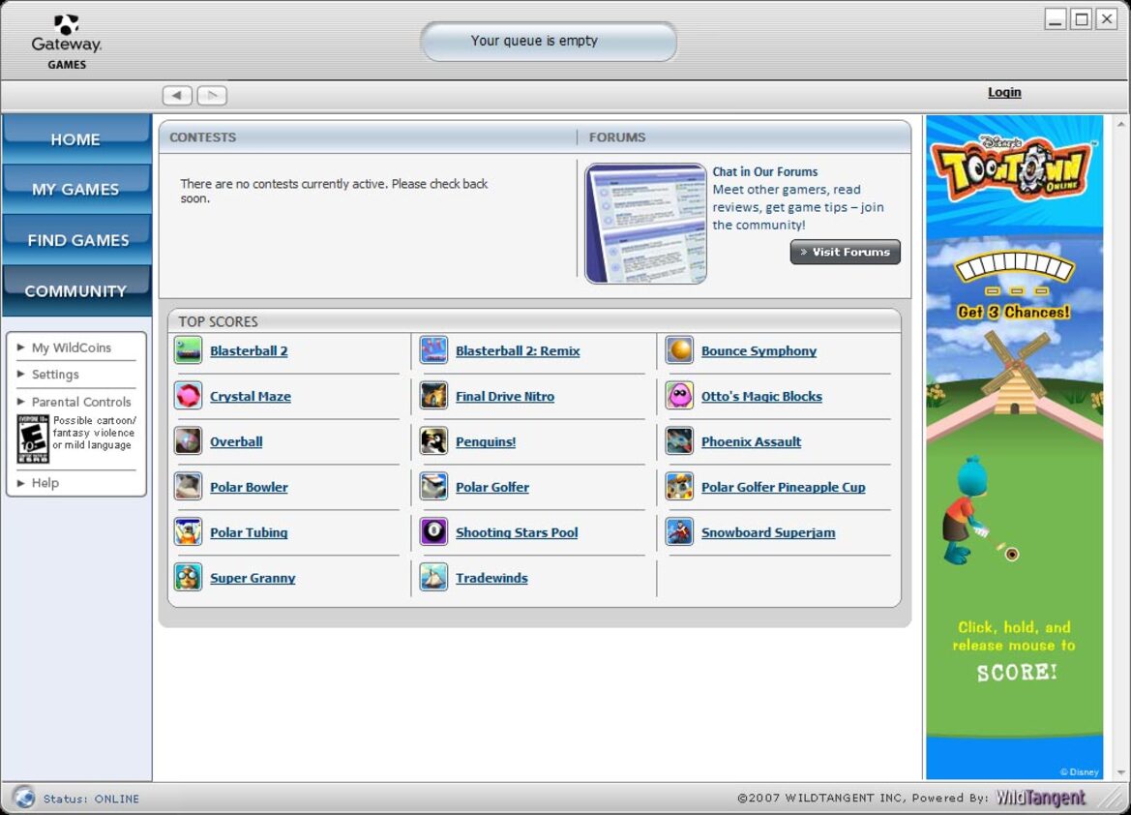Open the Blasterball 2: Remix scores link
The width and height of the screenshot is (1131, 815).
click(518, 350)
